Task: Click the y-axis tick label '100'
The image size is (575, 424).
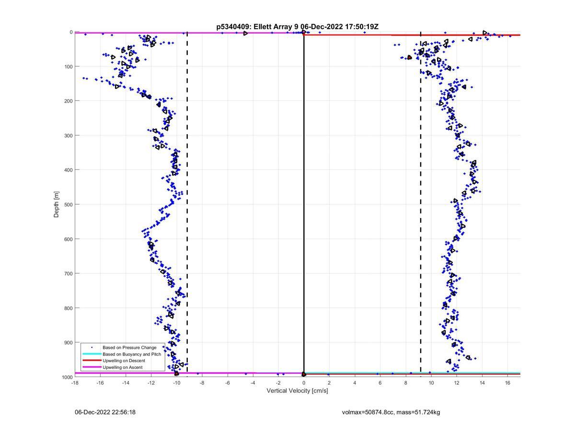Action: click(x=68, y=67)
